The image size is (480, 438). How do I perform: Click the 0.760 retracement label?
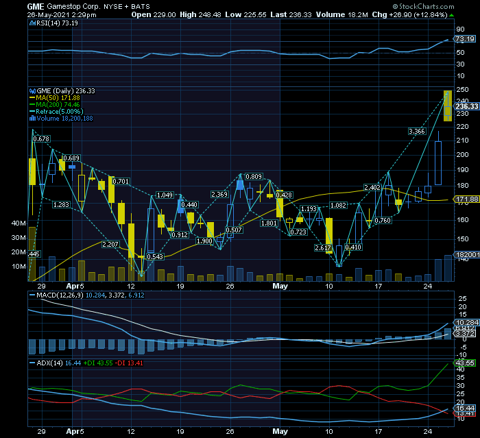point(383,220)
